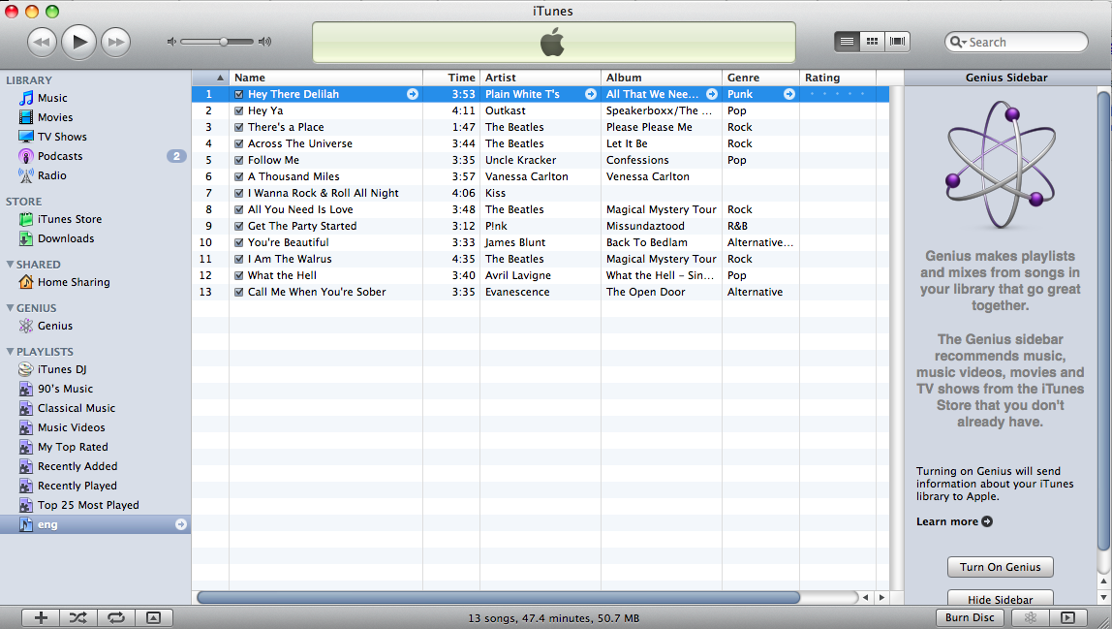1112x629 pixels.
Task: Switch to Cover Flow view
Action: point(898,42)
